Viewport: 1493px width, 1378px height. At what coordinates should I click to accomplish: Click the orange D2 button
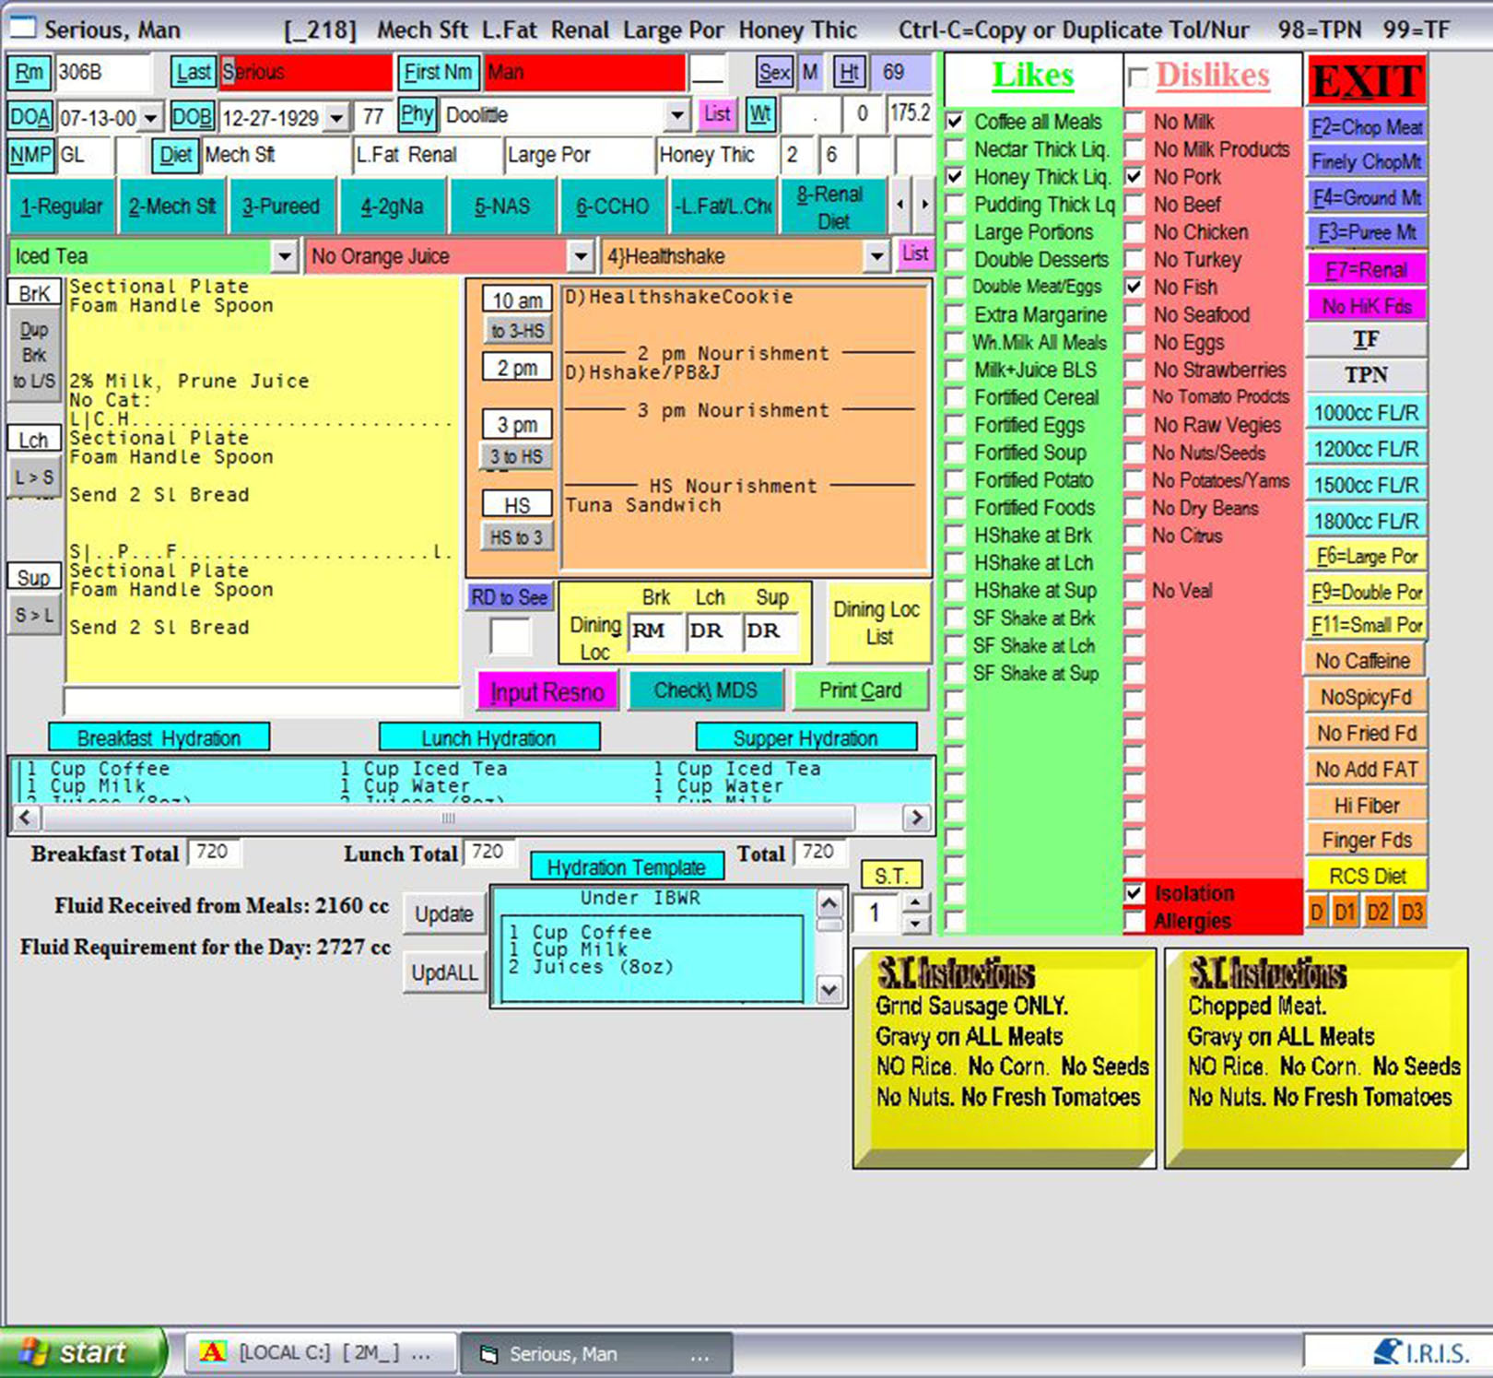(x=1378, y=912)
